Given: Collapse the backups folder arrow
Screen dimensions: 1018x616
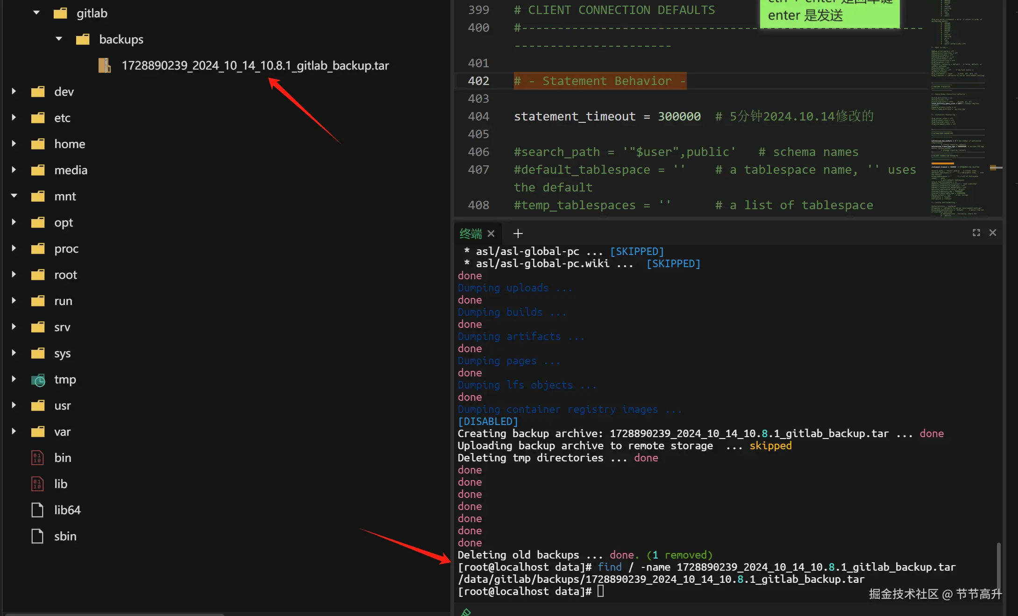Looking at the screenshot, I should click(x=59, y=39).
